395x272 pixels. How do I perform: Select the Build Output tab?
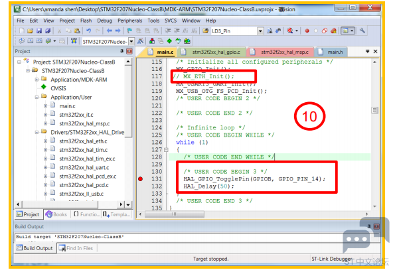35,248
